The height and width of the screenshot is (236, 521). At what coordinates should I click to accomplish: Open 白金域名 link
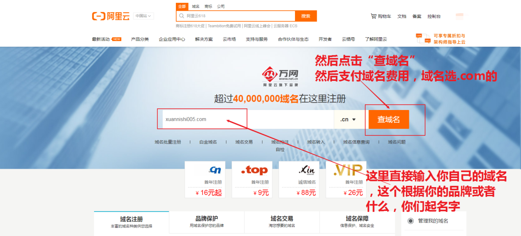point(208,142)
